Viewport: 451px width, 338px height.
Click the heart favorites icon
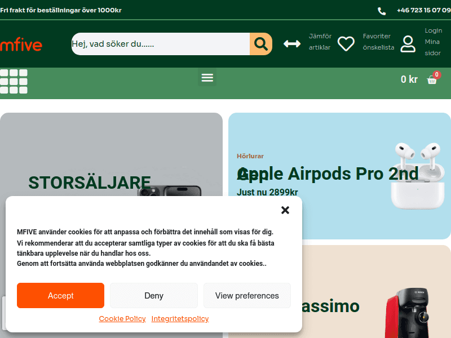(x=346, y=44)
